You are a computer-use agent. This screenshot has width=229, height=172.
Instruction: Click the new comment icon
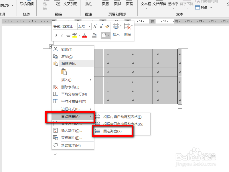56,145
